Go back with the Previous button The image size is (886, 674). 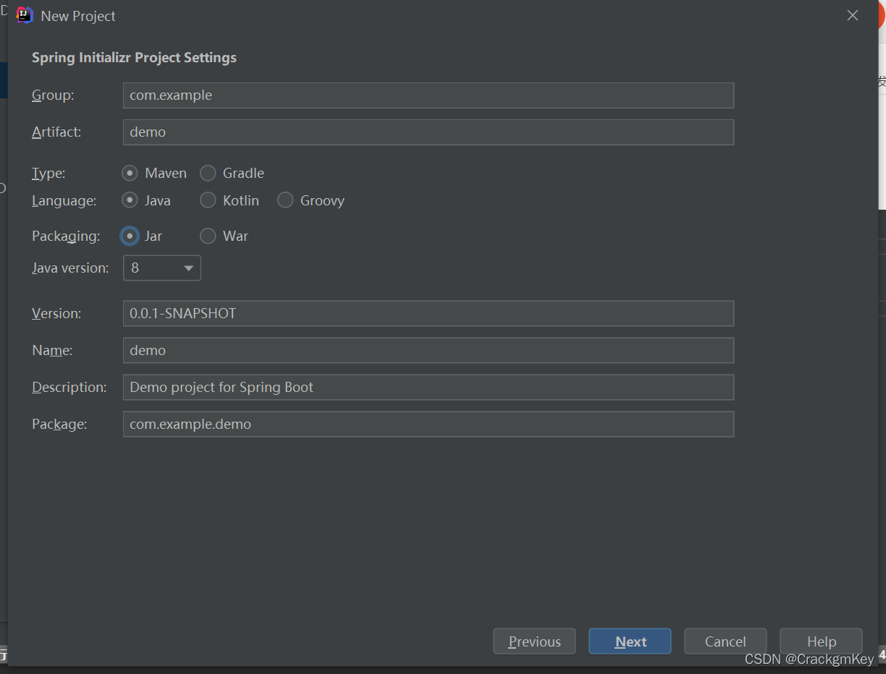[534, 641]
